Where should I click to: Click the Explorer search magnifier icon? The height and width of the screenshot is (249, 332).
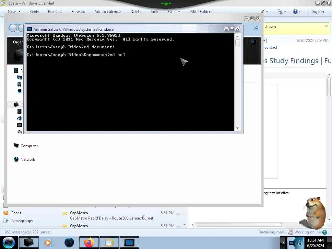[x=256, y=28]
